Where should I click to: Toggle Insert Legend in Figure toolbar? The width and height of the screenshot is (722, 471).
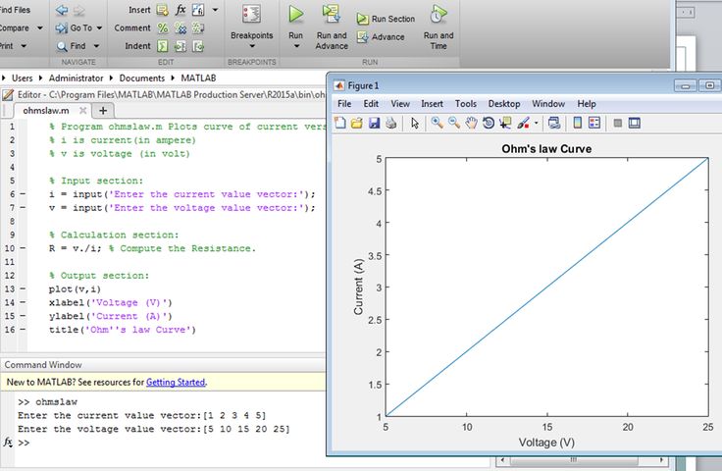595,123
